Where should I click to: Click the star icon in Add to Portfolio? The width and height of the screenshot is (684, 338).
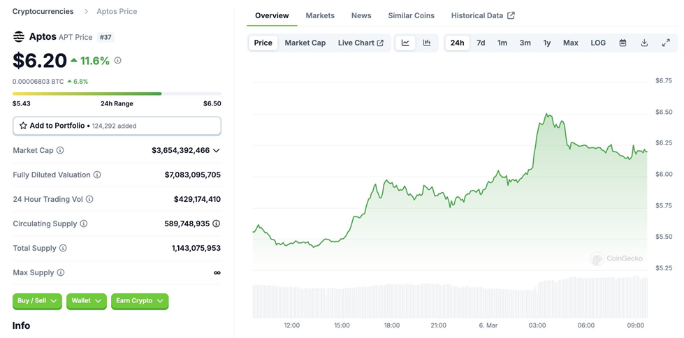[x=23, y=126]
